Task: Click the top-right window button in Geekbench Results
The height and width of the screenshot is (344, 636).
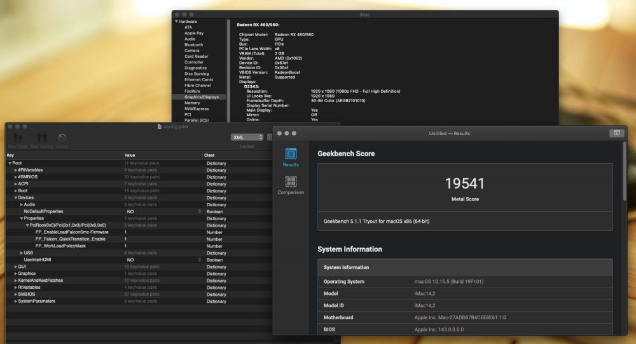Action: [x=616, y=133]
